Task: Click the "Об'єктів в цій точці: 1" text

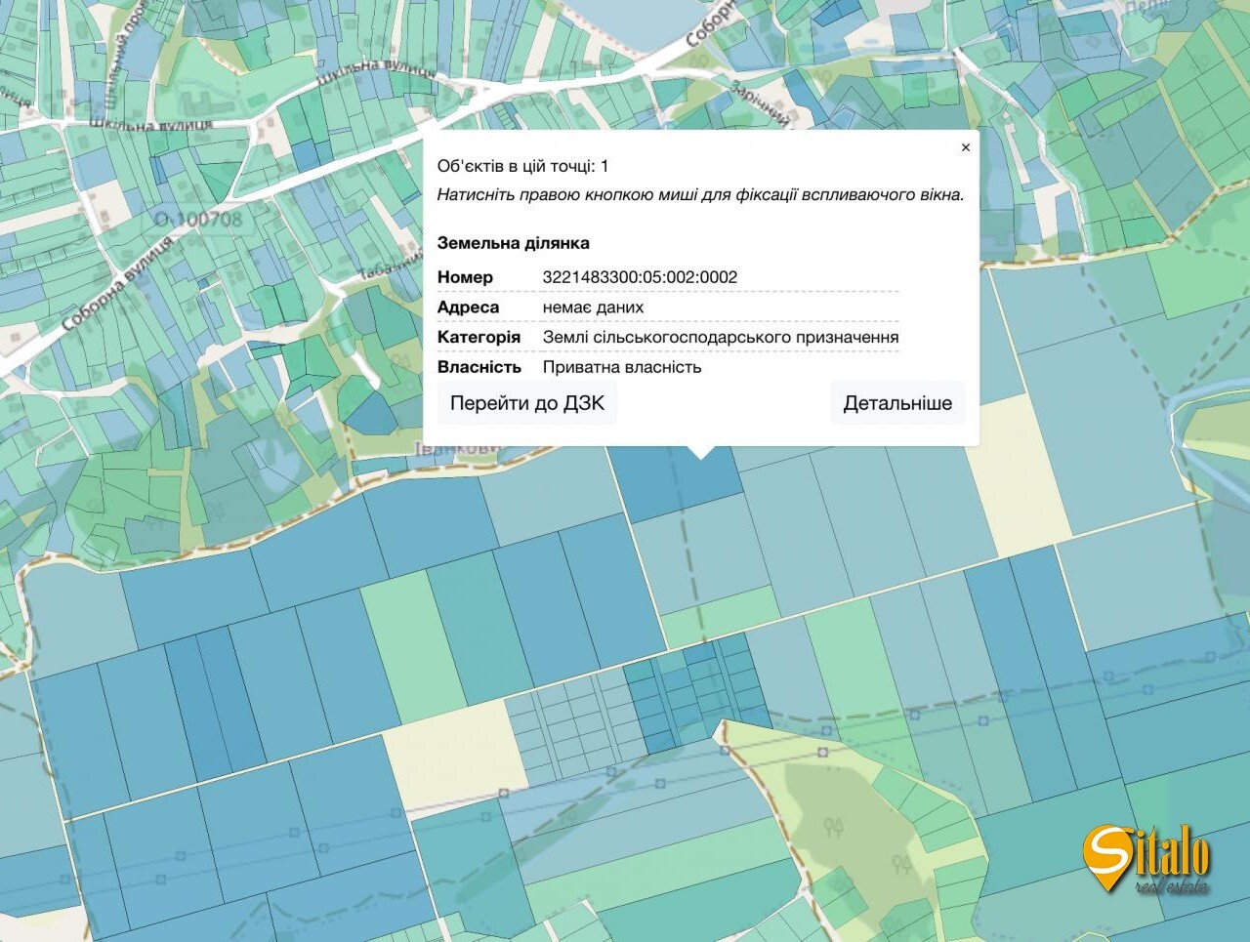Action: 522,166
